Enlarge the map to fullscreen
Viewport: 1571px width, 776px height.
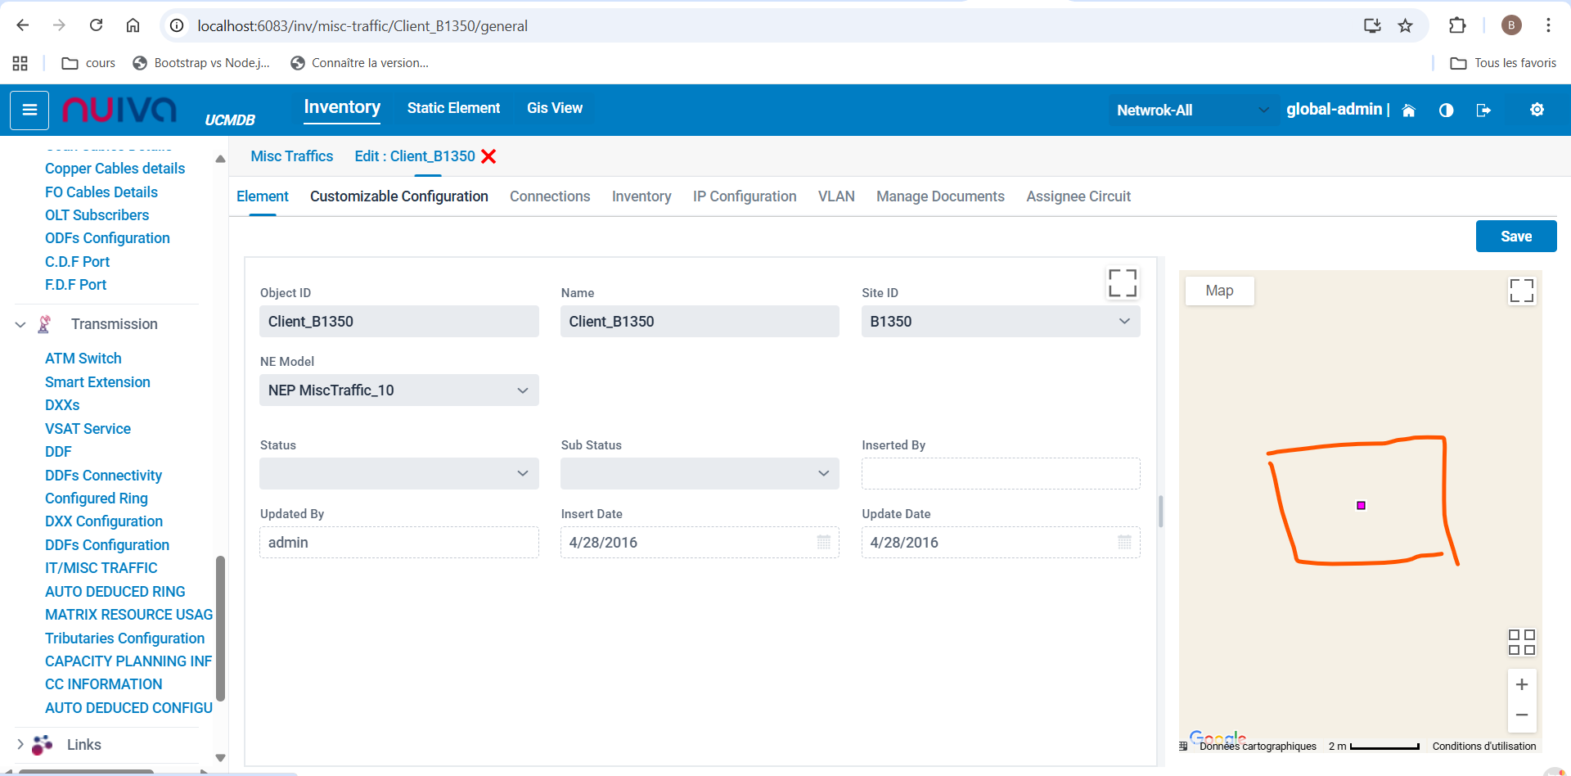(x=1521, y=291)
